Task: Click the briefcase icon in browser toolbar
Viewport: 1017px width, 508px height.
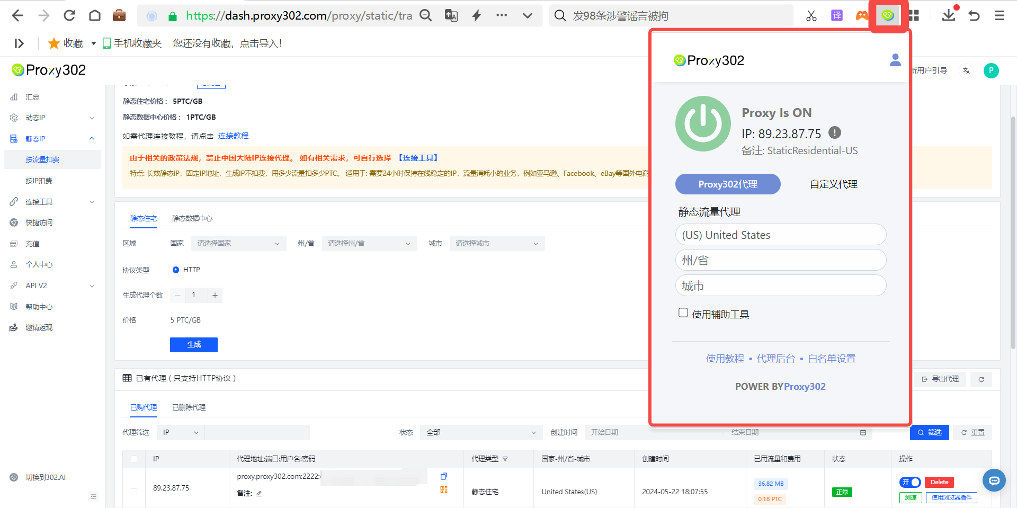Action: tap(119, 15)
